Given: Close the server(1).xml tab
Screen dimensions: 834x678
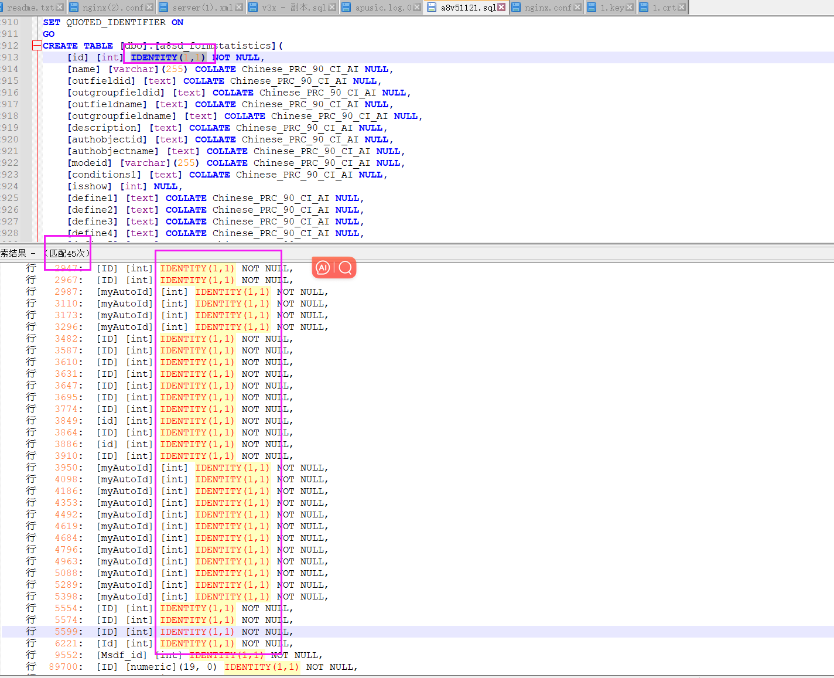Looking at the screenshot, I should tap(239, 8).
